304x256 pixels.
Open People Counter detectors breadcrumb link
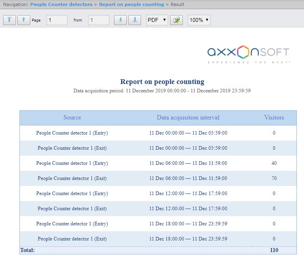[61, 4]
